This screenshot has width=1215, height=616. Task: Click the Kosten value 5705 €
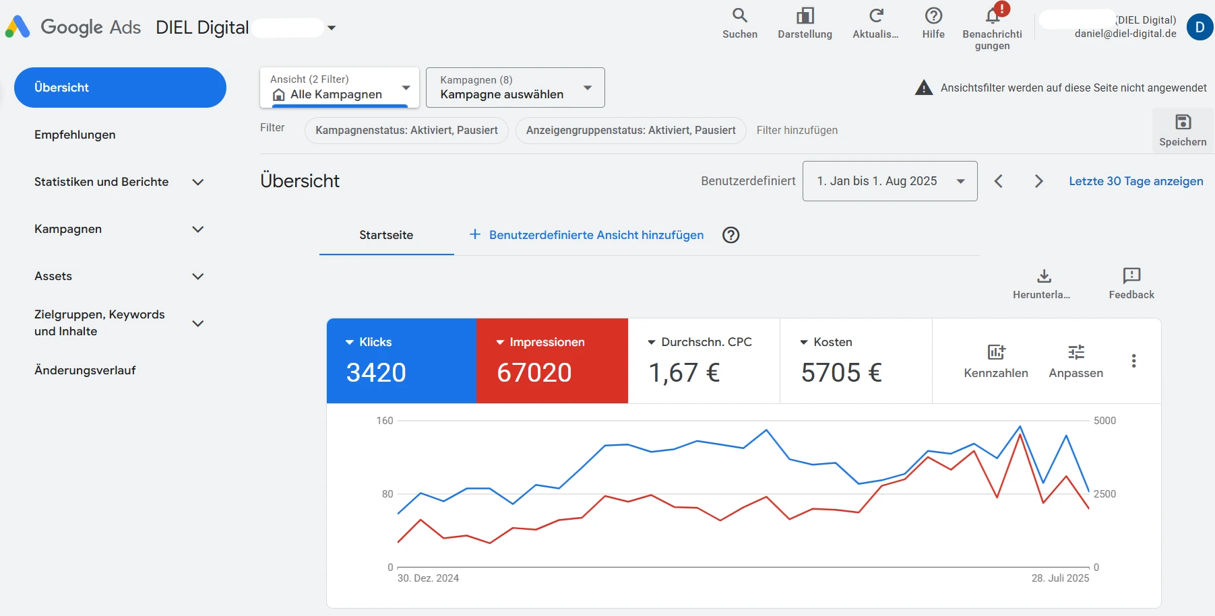pyautogui.click(x=842, y=372)
